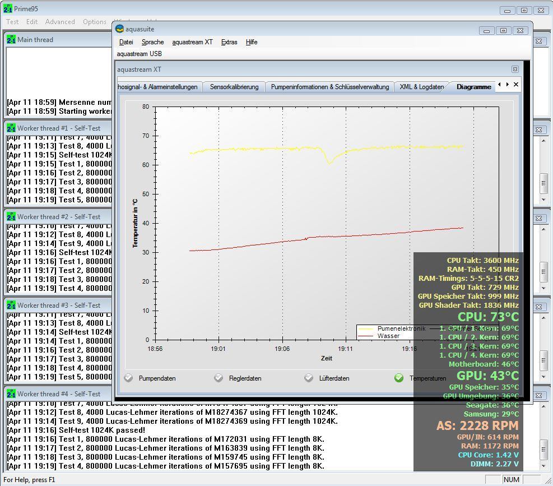Click the Worker thread #1 window icon
Screen dimensions: 553x486
tap(11, 128)
